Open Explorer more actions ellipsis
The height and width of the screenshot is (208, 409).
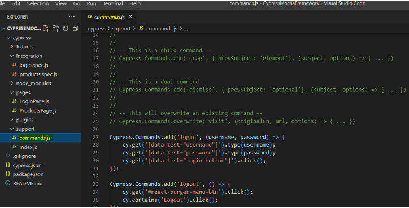coord(72,17)
